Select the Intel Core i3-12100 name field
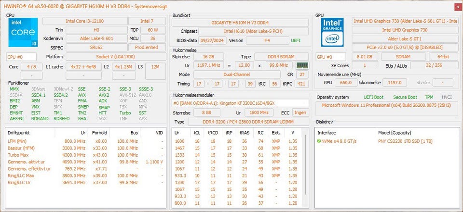The image size is (463, 212). [x=85, y=21]
